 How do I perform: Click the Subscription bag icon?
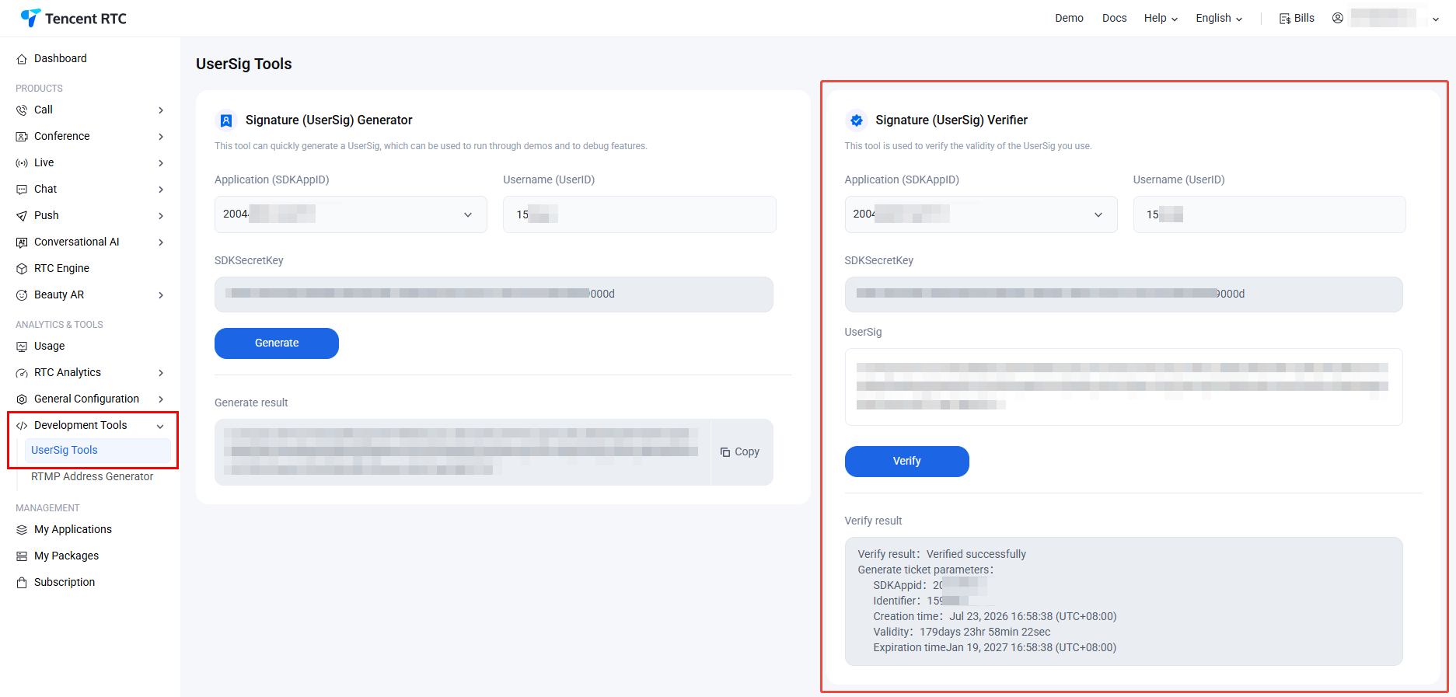[22, 583]
